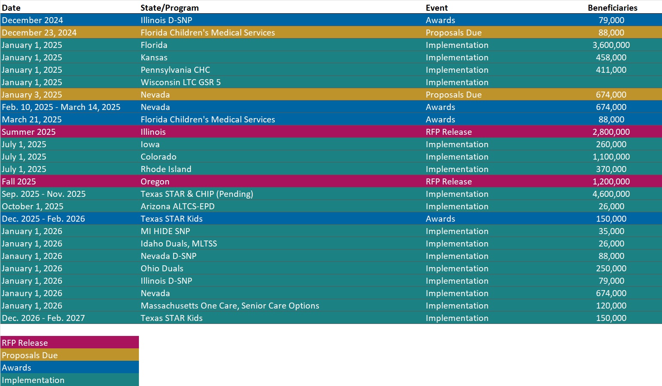Click the Awards legend color entry
Image resolution: width=662 pixels, height=386 pixels.
point(69,367)
